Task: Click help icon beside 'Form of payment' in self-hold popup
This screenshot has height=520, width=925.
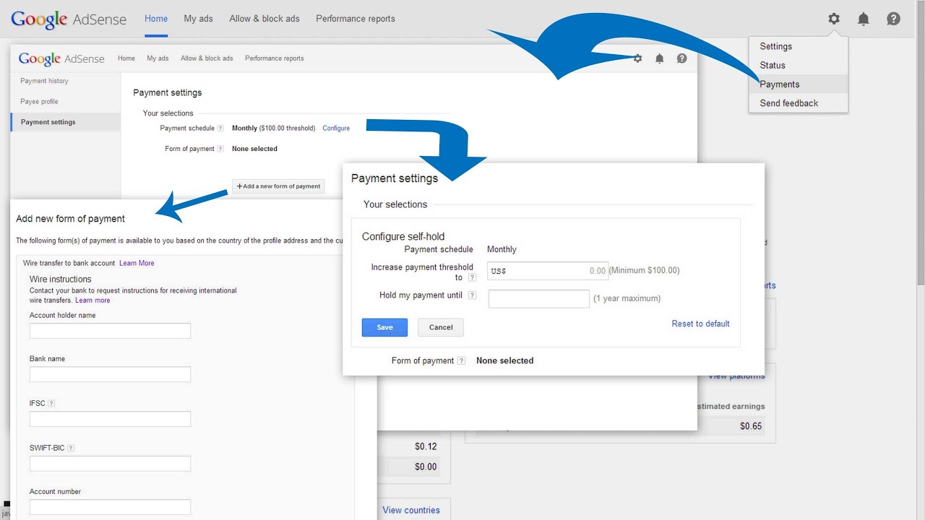Action: (x=462, y=360)
